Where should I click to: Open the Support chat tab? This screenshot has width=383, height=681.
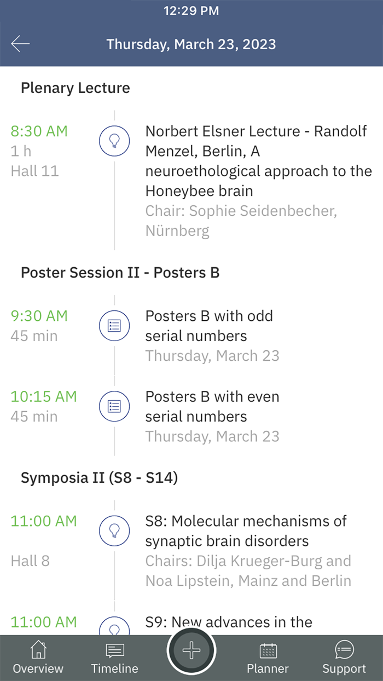tap(344, 658)
